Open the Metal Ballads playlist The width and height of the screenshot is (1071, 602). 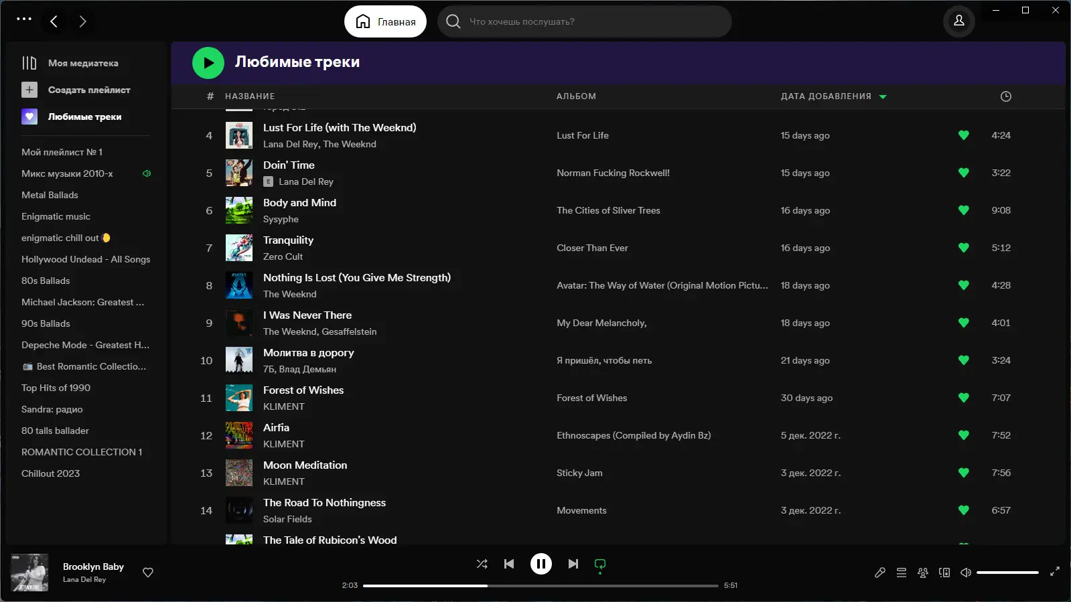tap(50, 195)
